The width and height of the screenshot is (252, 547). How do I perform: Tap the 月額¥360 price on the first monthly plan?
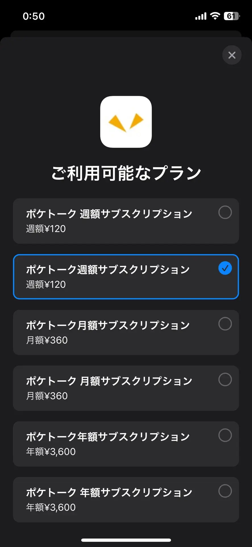point(47,340)
